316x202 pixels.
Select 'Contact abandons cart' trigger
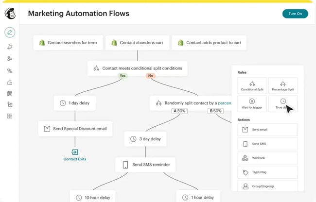(x=137, y=43)
